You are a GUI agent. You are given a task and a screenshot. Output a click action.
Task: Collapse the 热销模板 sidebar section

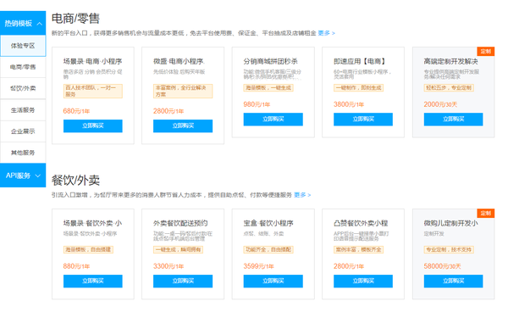[23, 24]
